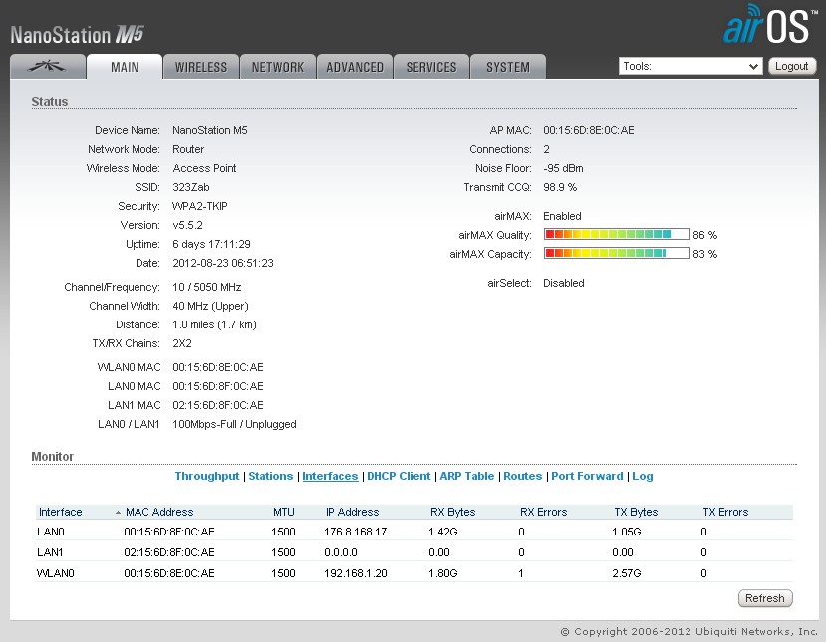This screenshot has width=826, height=642.
Task: Open the NETWORK tab
Action: (x=278, y=67)
